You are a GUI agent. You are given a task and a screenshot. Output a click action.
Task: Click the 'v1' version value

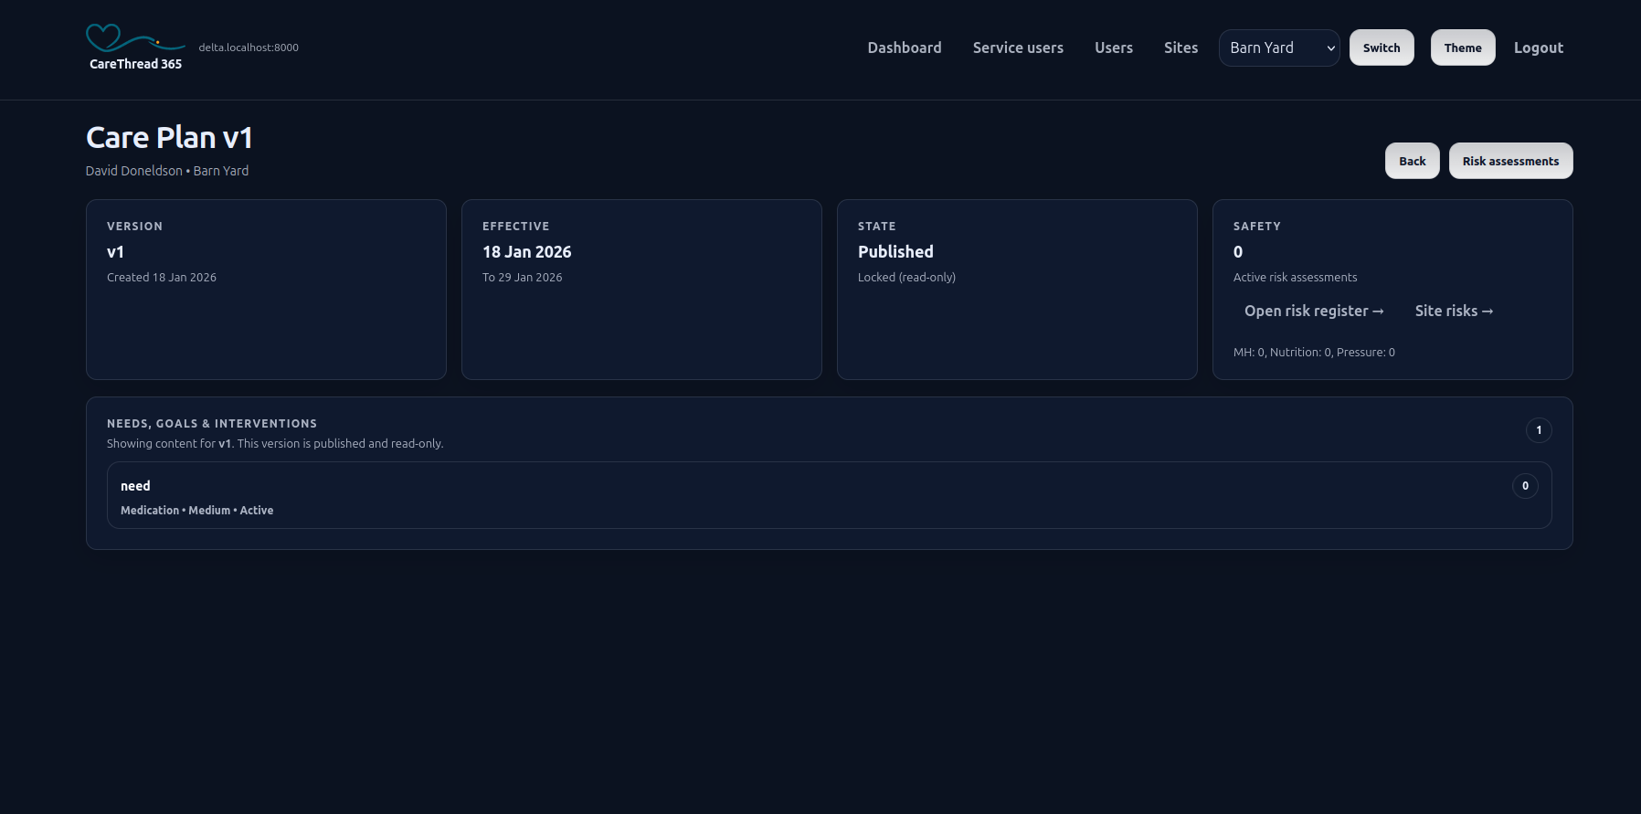115,252
